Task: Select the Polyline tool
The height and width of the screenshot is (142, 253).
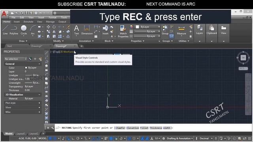Action: click(14, 30)
